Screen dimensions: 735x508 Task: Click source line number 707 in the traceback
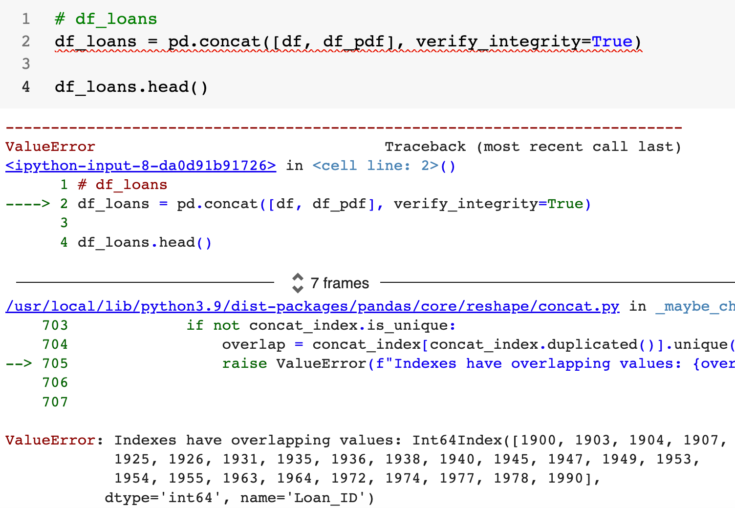55,402
